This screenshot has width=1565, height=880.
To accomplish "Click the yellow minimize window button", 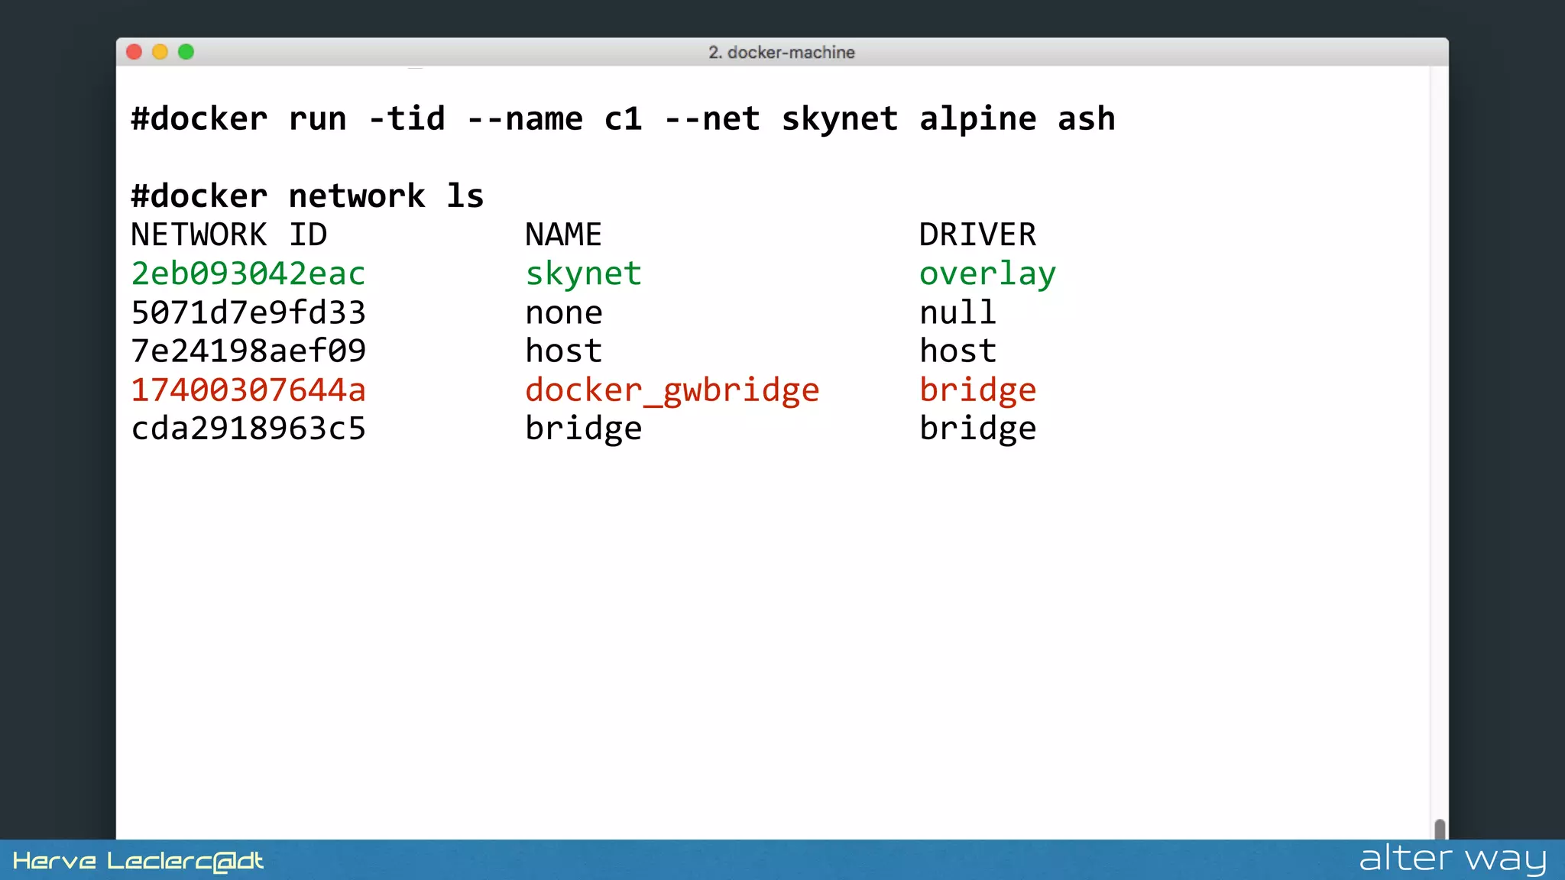I will pos(160,52).
